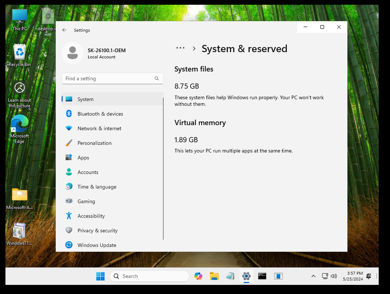Select the Privacy & security shield icon
This screenshot has width=390, height=294.
click(x=69, y=230)
